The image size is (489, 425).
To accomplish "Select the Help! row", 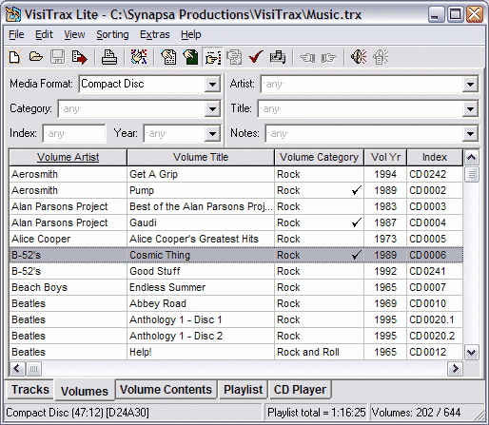I will (x=236, y=352).
